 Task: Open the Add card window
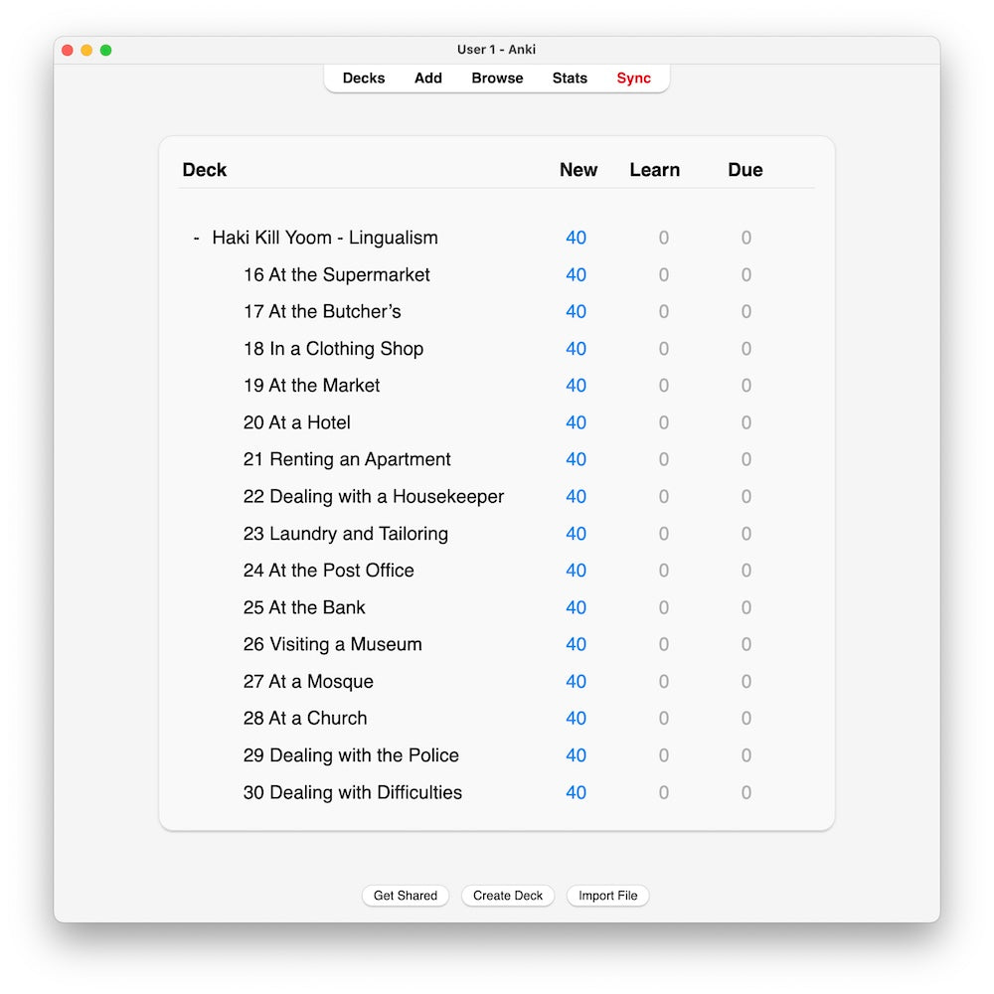tap(428, 79)
